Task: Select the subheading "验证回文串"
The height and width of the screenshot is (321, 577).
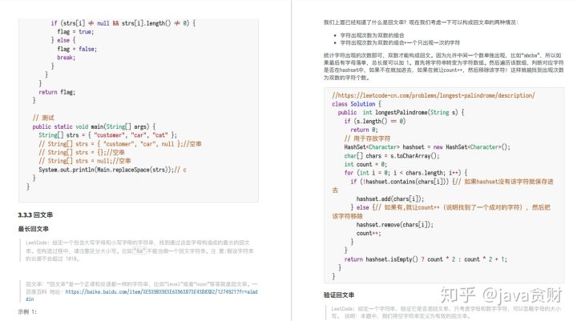Action: [338, 295]
